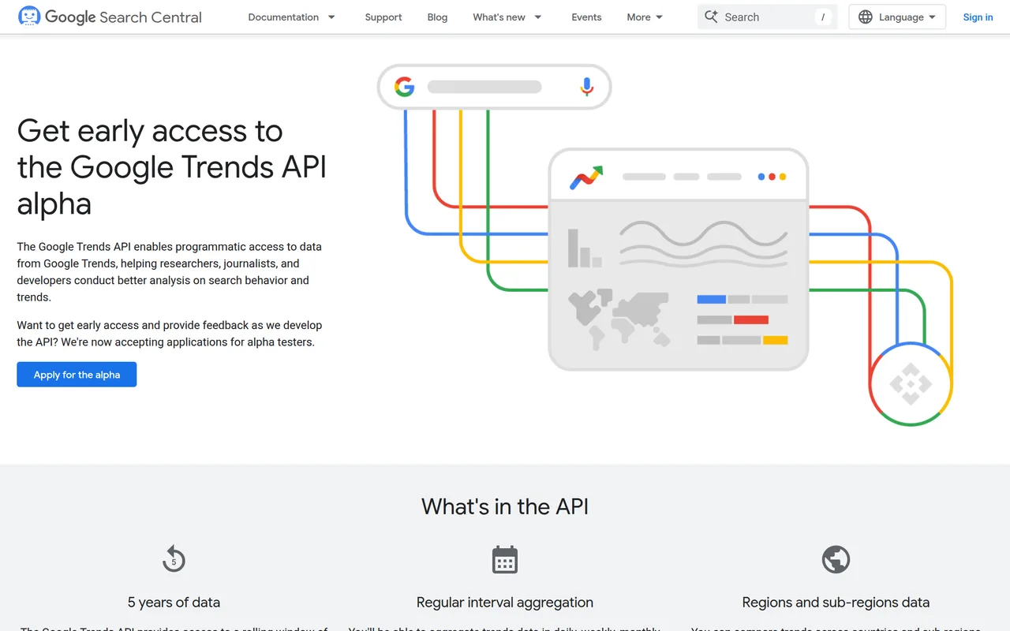The height and width of the screenshot is (631, 1010).
Task: Click the Sign in link
Action: (978, 17)
